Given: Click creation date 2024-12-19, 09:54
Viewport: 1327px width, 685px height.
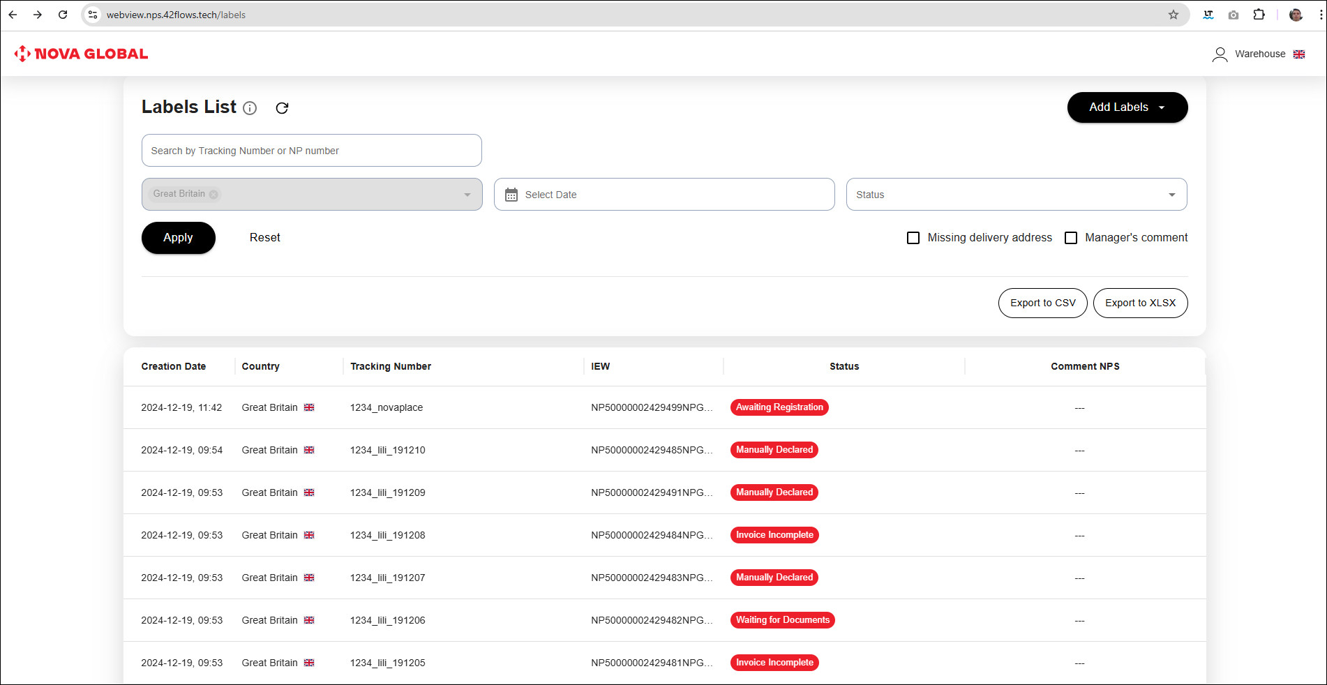Looking at the screenshot, I should pyautogui.click(x=182, y=450).
